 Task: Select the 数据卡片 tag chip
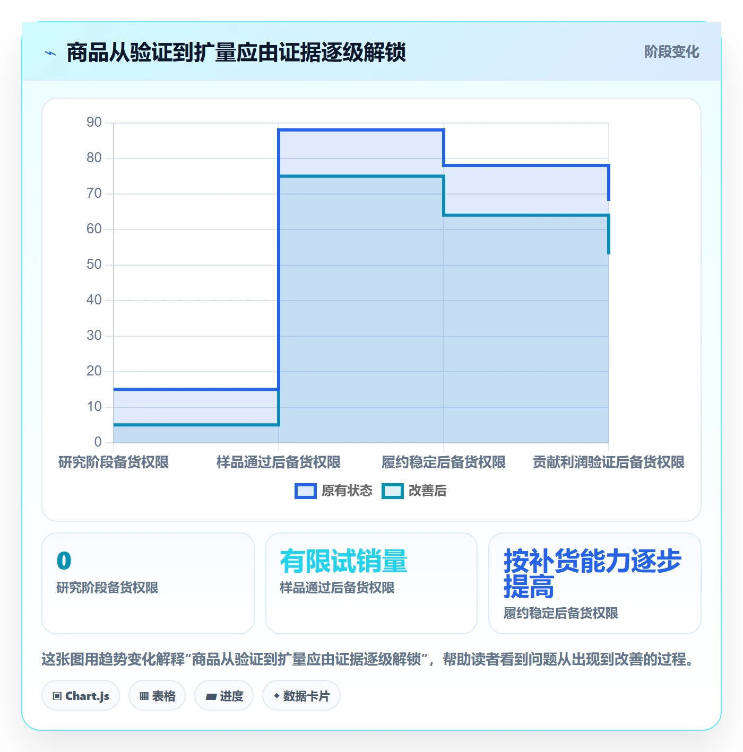301,696
